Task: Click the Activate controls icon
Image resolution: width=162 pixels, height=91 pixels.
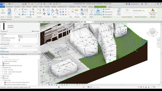Action: point(39,11)
